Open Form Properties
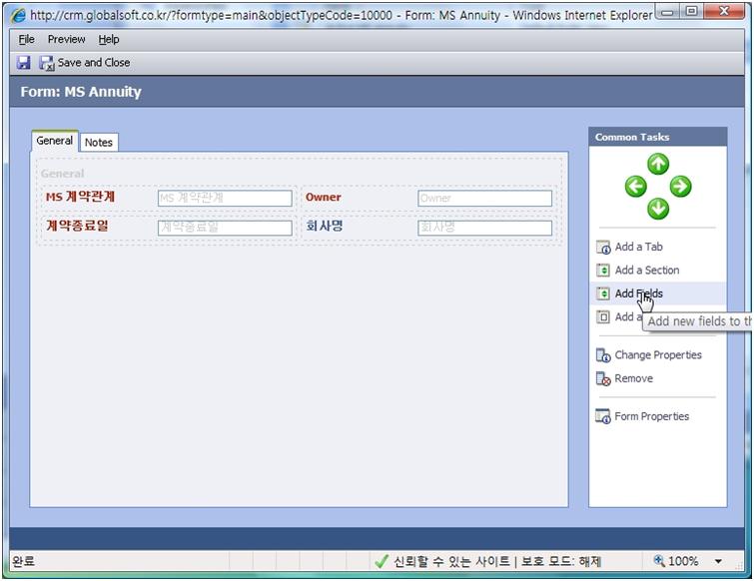Viewport: 754px width, 581px height. click(x=651, y=416)
